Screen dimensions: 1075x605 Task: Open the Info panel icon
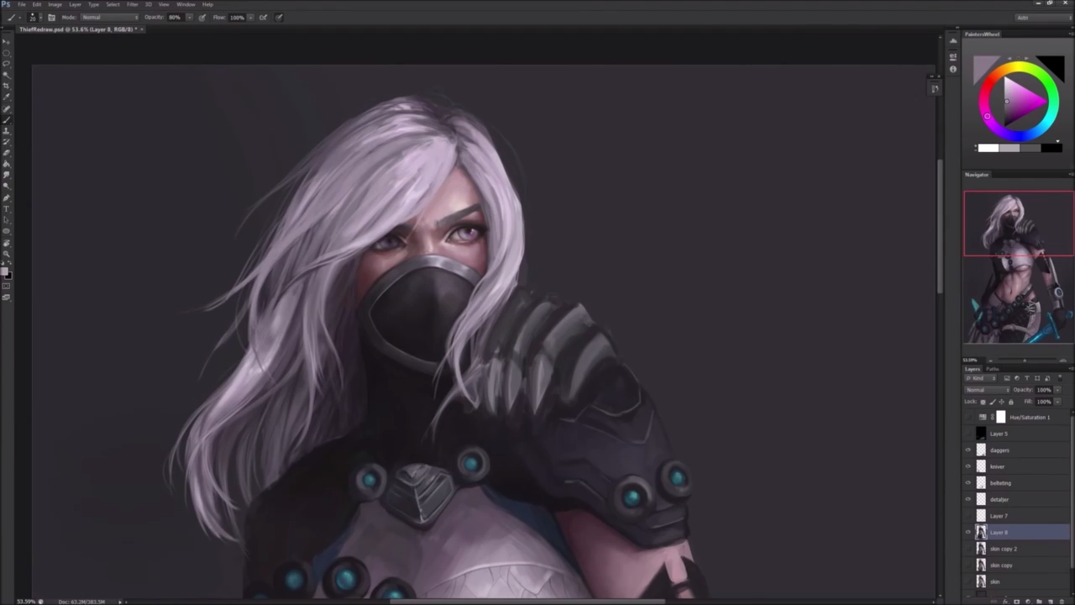[953, 69]
